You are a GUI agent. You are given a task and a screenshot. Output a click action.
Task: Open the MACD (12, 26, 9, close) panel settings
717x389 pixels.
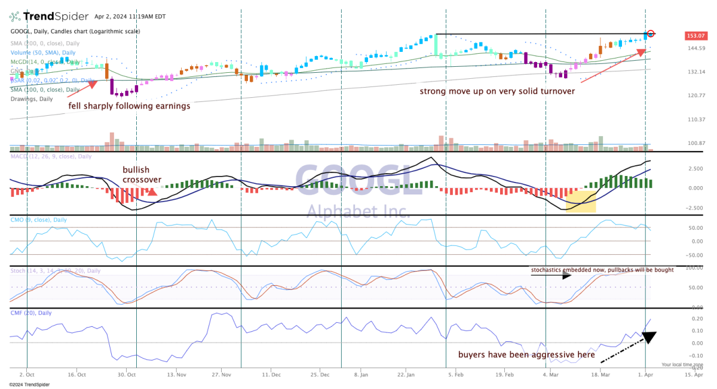[x=51, y=156]
